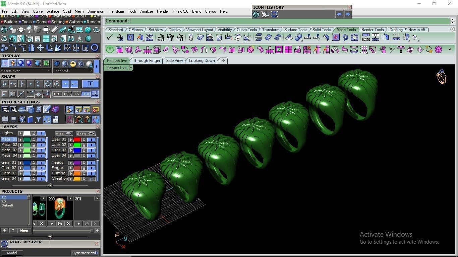
Task: Toggle visibility of Metal 02 layer
Action: click(41, 145)
